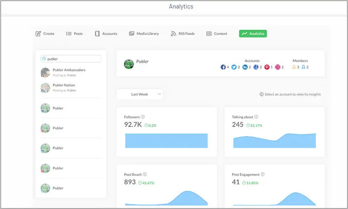The width and height of the screenshot is (348, 209).
Task: Select Publer Ambassadors account
Action: [71, 72]
